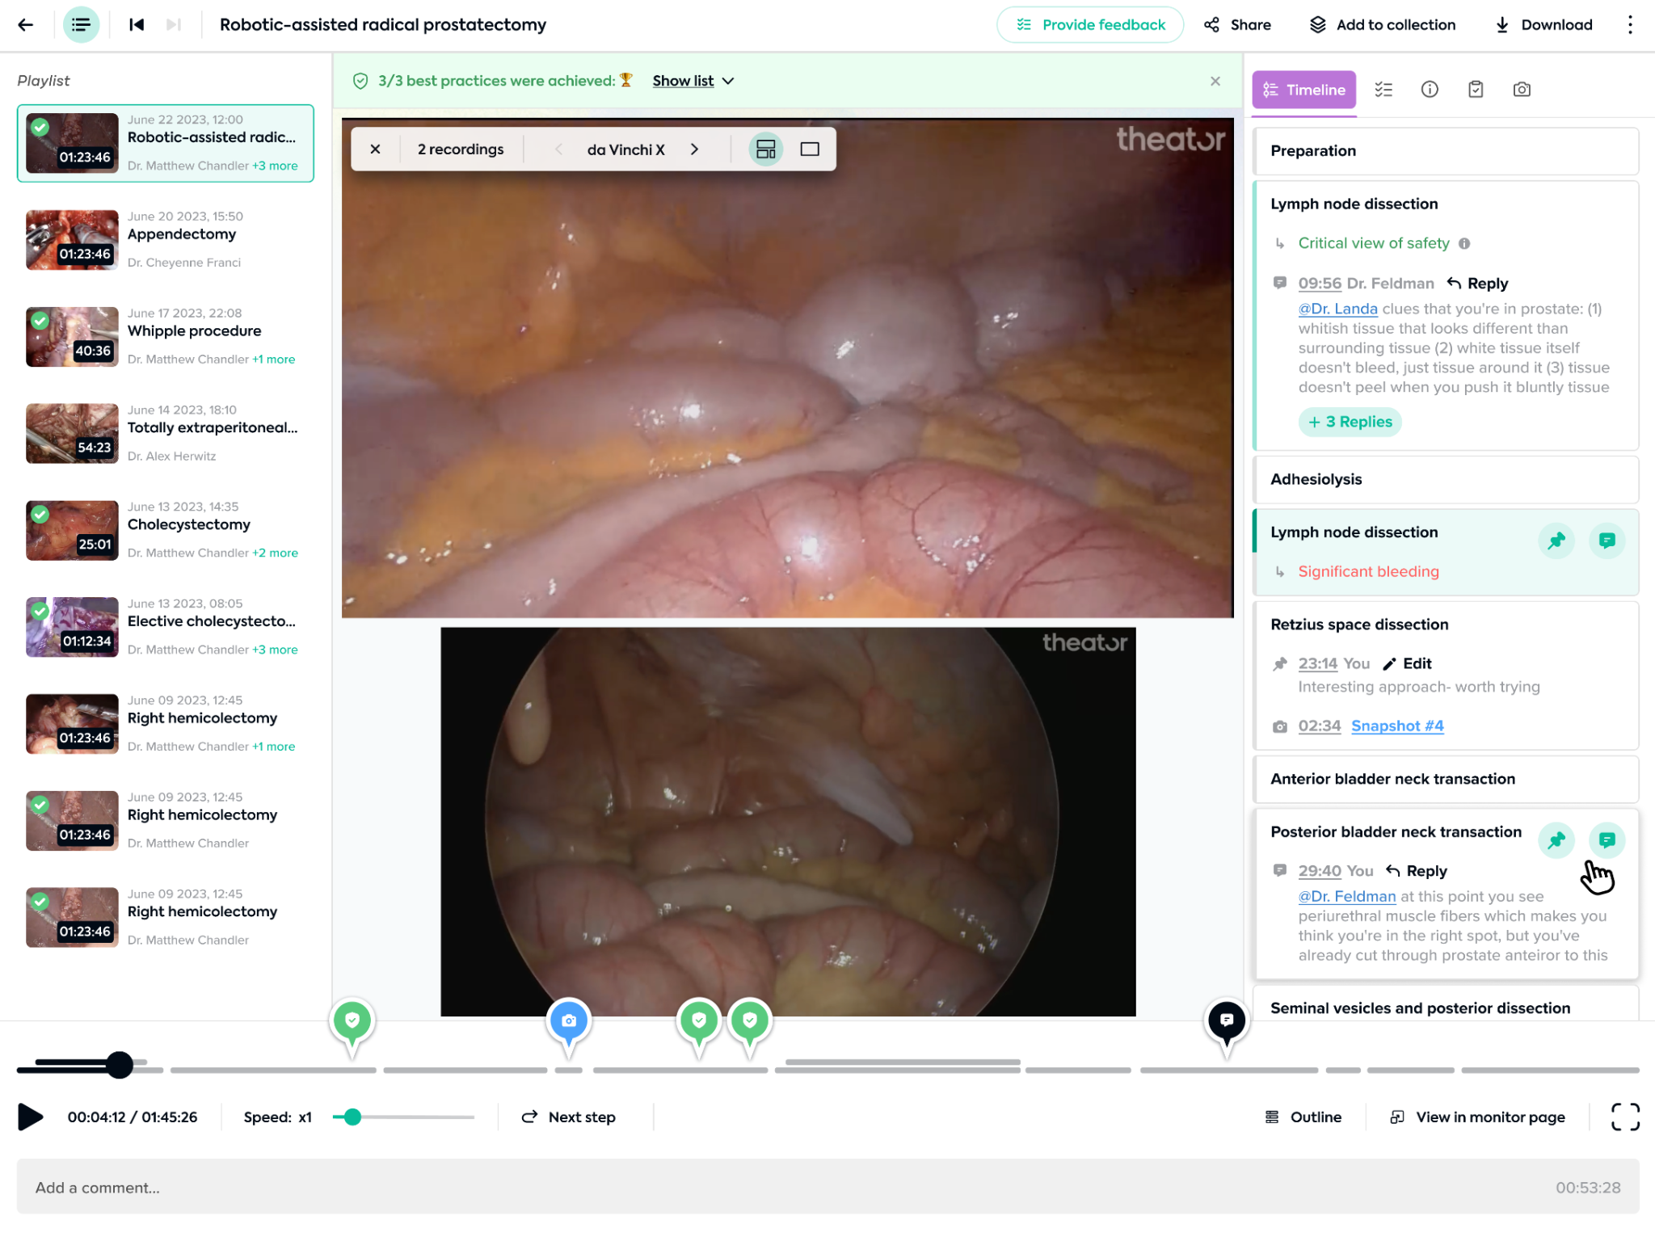Open the more options kebab menu
Screen dimensions: 1655x1237
[x=1630, y=25]
